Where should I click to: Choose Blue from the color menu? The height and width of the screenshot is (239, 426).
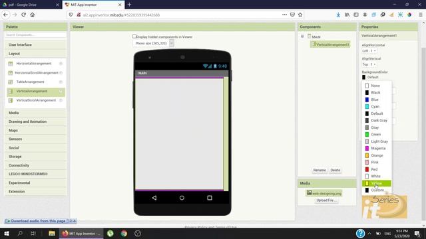377,100
